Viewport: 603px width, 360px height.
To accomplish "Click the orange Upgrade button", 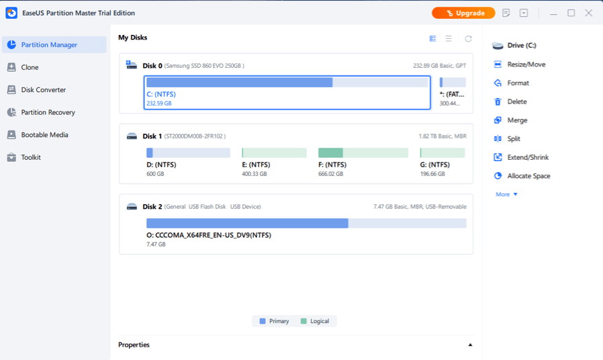I will [x=463, y=13].
